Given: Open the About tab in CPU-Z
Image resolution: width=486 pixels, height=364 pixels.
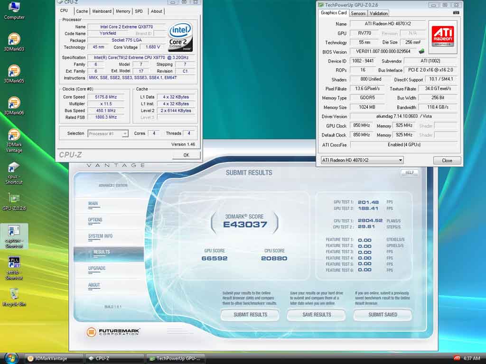Looking at the screenshot, I should tap(157, 11).
